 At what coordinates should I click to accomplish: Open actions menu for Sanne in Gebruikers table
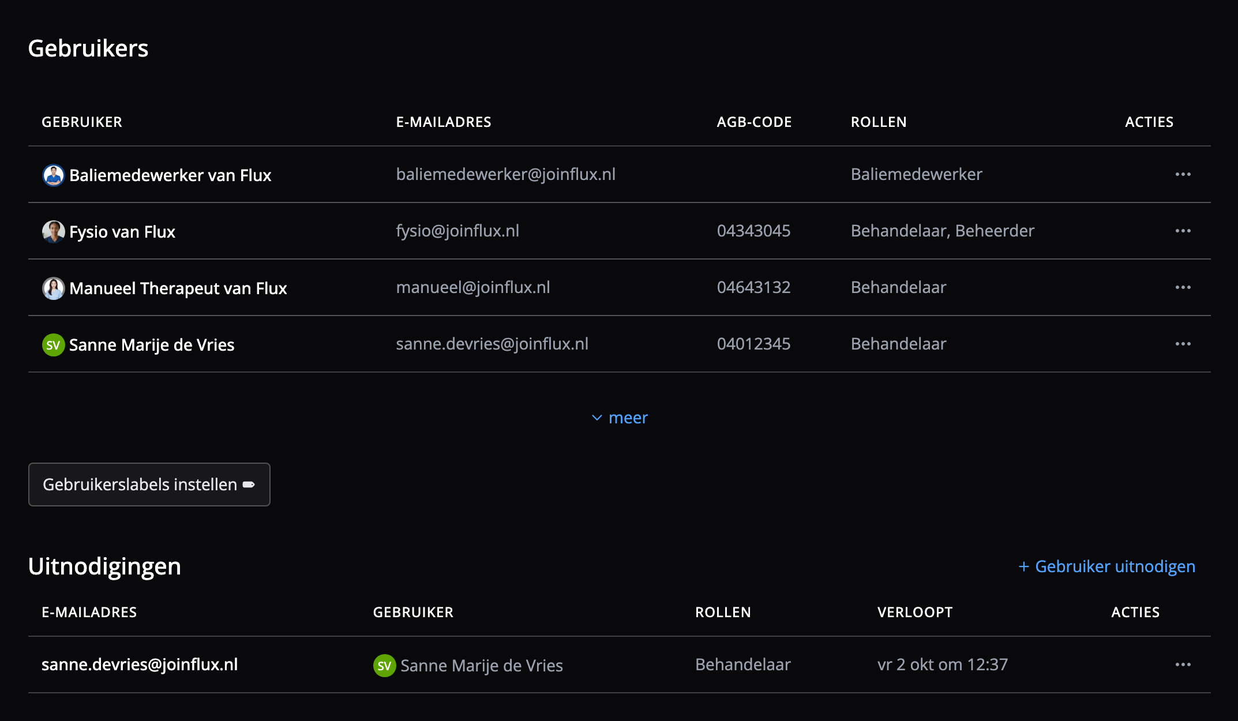[x=1183, y=344]
